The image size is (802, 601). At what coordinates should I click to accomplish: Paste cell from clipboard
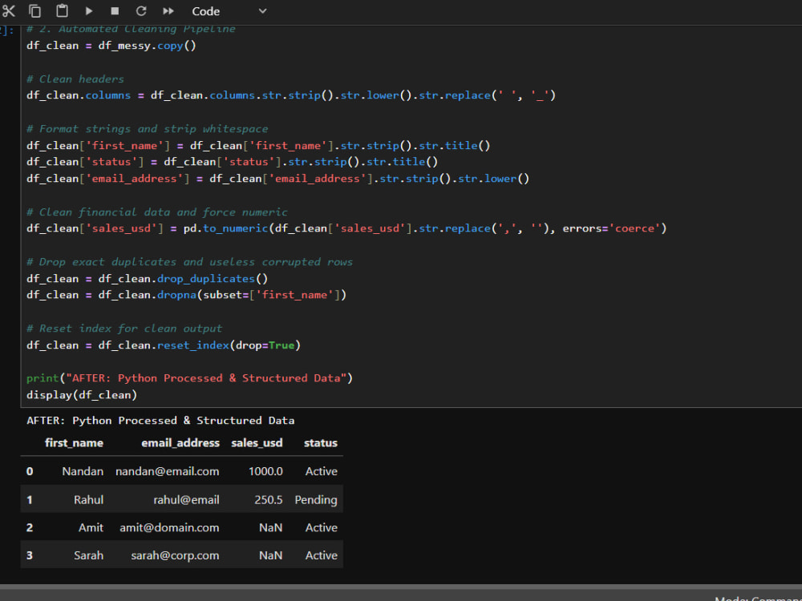(62, 10)
